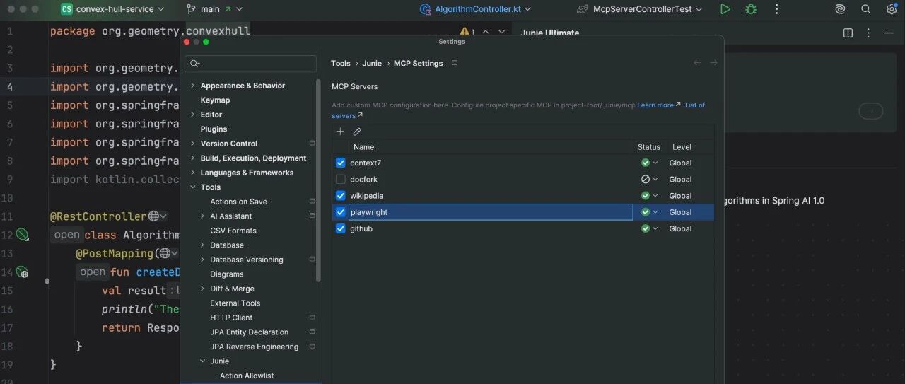Screen dimensions: 905x384
Task: Select Keymap in settings tree
Action: click(215, 100)
